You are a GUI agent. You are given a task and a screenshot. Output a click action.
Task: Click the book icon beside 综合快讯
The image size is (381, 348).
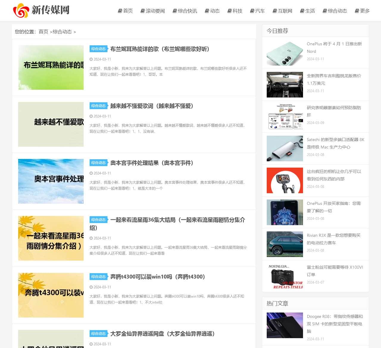click(x=175, y=11)
